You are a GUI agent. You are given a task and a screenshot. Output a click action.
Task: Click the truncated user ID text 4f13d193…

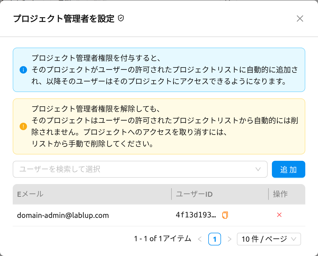[196, 215]
